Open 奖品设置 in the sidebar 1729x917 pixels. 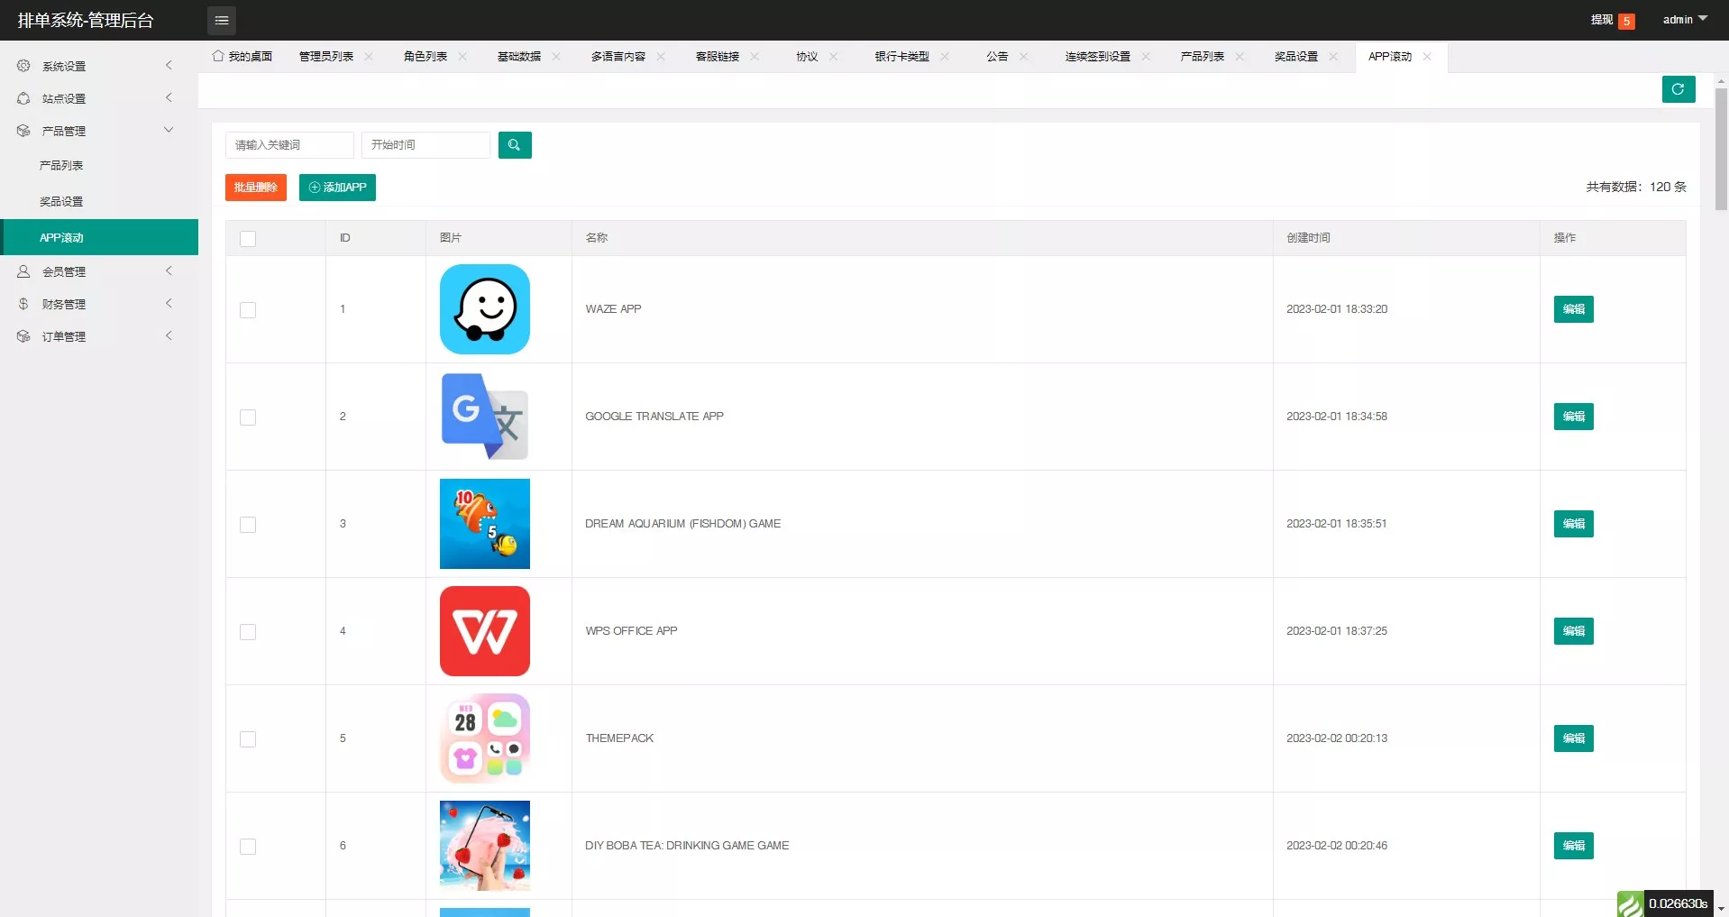point(61,202)
